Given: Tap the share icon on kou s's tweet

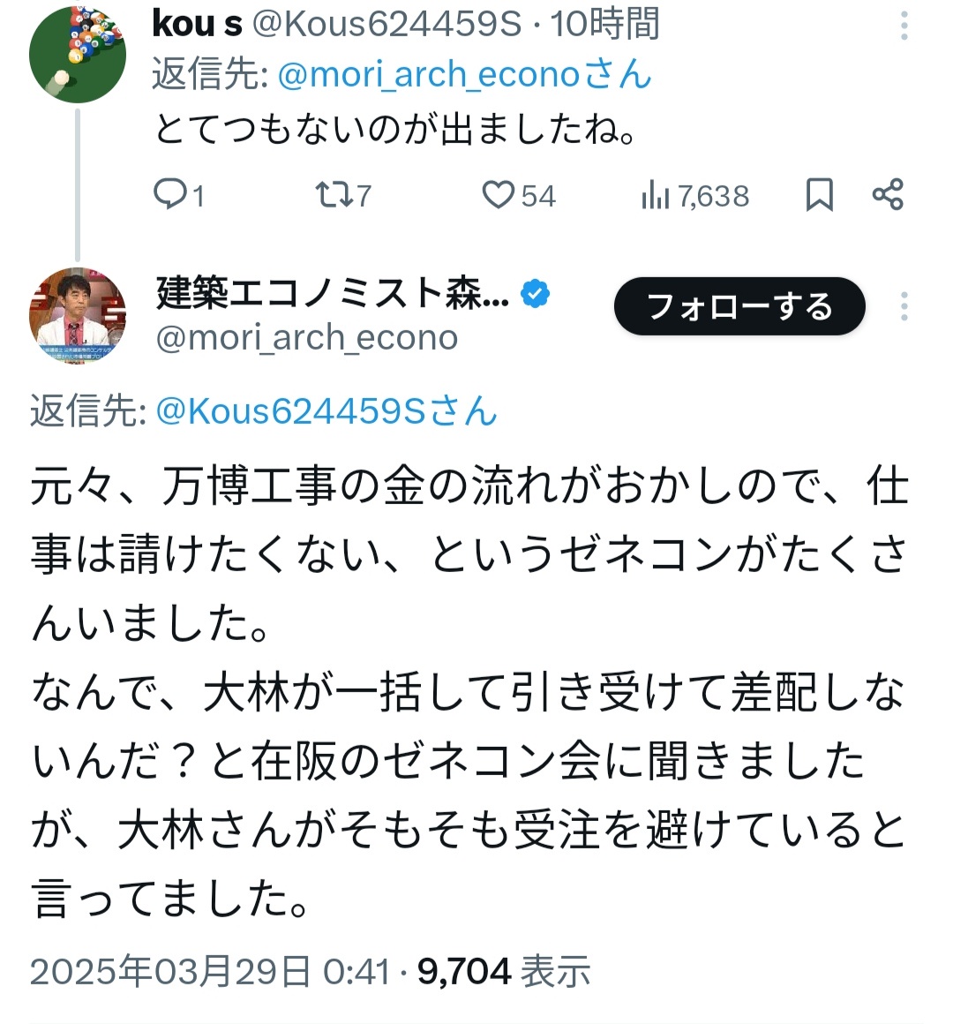Looking at the screenshot, I should pyautogui.click(x=888, y=194).
